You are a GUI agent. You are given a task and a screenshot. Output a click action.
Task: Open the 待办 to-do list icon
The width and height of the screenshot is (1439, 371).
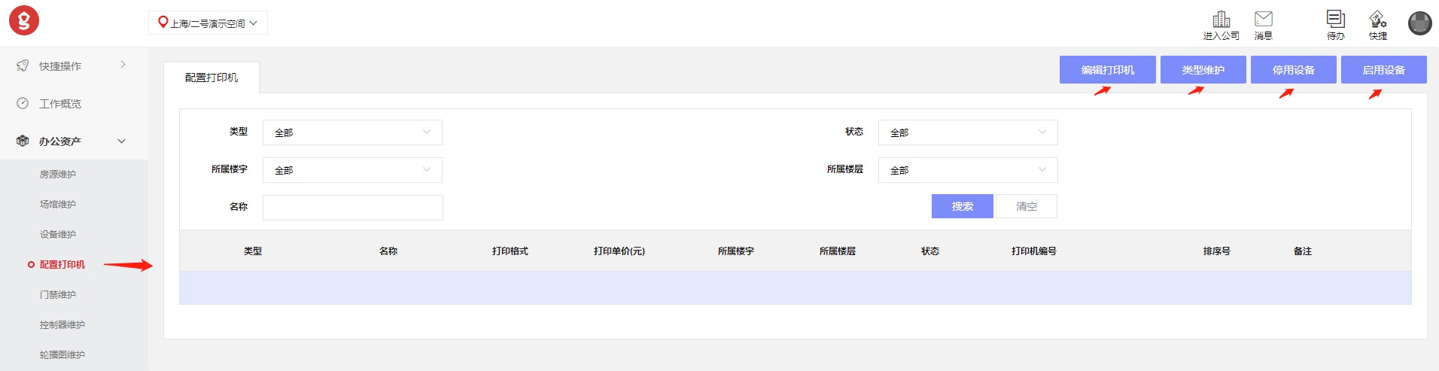[x=1336, y=20]
